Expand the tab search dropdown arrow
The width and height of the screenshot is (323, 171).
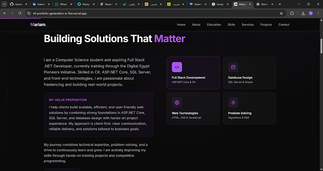4,4
